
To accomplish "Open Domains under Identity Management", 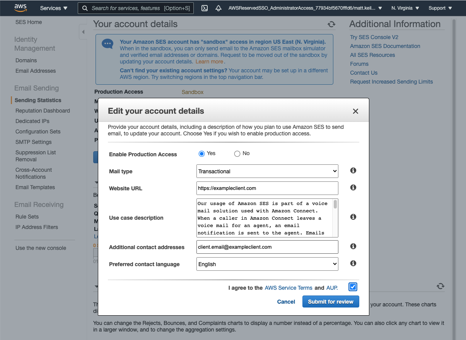I will (x=26, y=60).
